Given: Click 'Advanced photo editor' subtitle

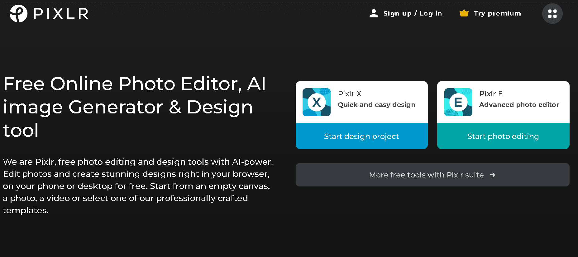Looking at the screenshot, I should click(519, 105).
